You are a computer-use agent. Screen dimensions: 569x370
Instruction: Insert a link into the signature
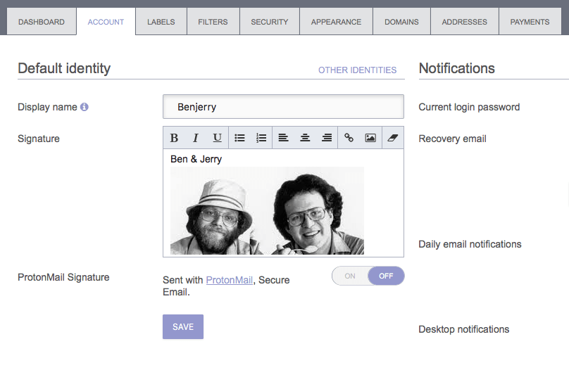tap(349, 138)
